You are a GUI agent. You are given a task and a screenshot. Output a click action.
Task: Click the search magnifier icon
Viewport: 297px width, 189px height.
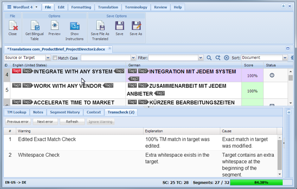point(209,58)
